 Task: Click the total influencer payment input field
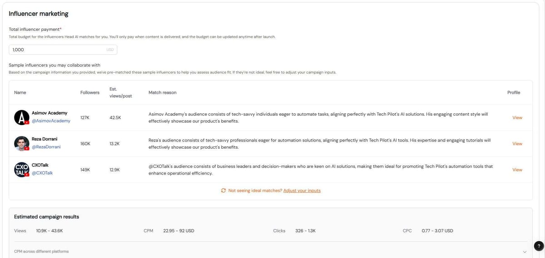click(x=63, y=49)
